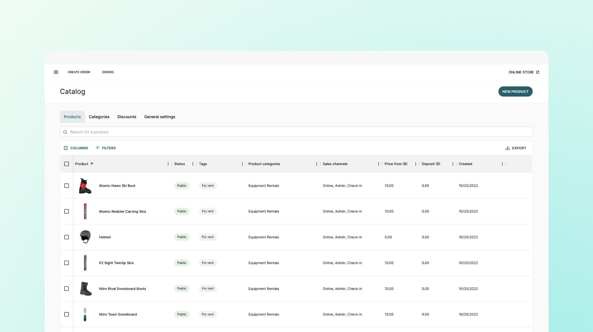Open the Atomic Redster Carving Skis product

pyautogui.click(x=122, y=211)
